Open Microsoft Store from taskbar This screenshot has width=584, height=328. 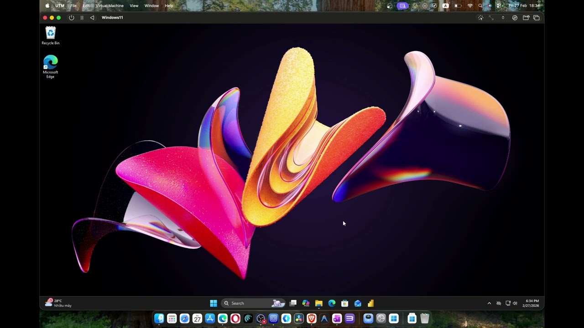click(345, 303)
